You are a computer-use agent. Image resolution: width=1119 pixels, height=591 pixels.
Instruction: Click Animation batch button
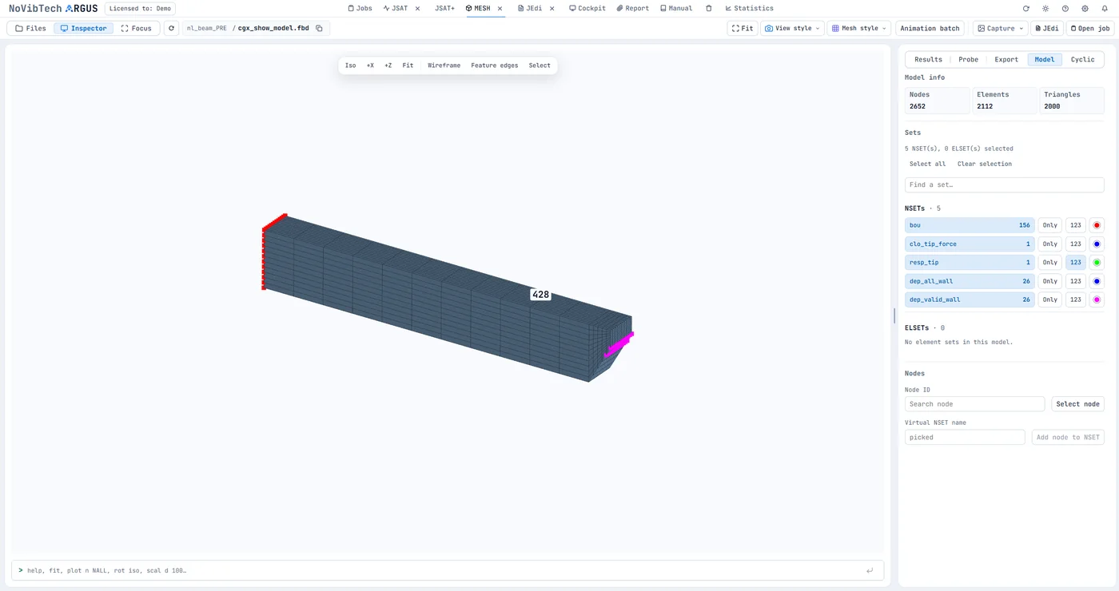tap(930, 28)
